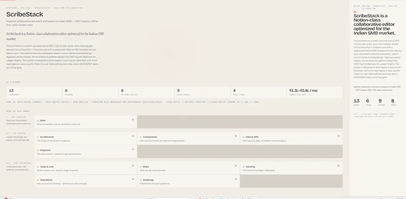Click 'What can fail, and how badly' text
The width and height of the screenshot is (406, 199).
click(x=153, y=171)
